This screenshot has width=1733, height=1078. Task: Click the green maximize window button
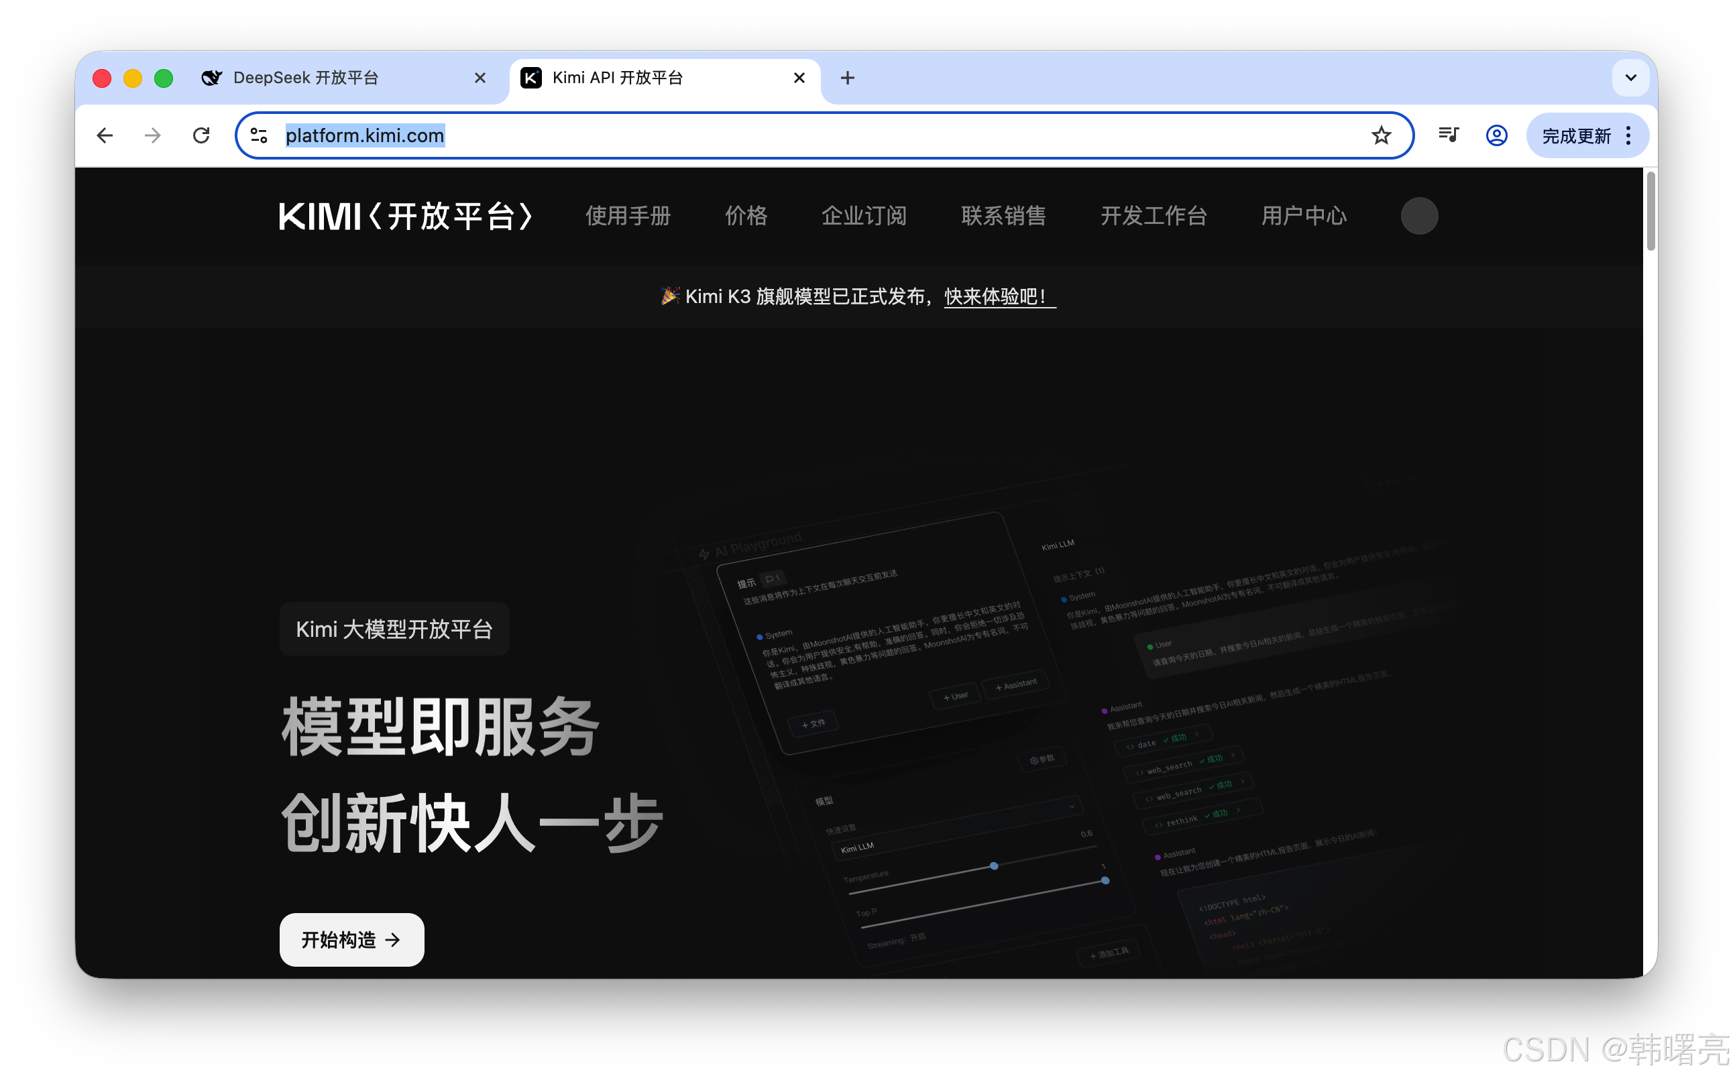[x=164, y=78]
